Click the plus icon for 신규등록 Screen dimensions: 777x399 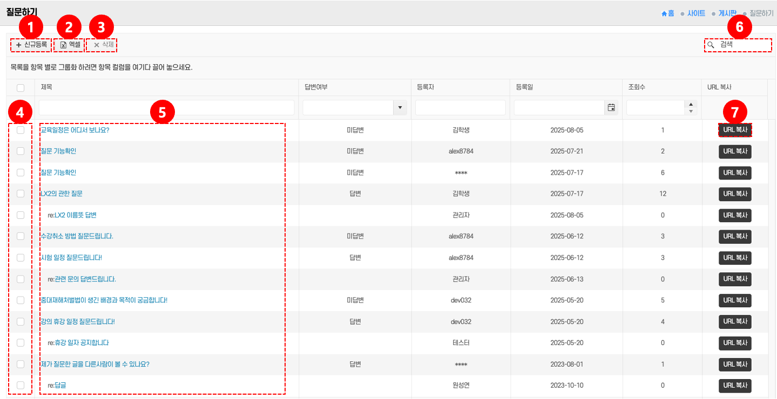pyautogui.click(x=18, y=45)
